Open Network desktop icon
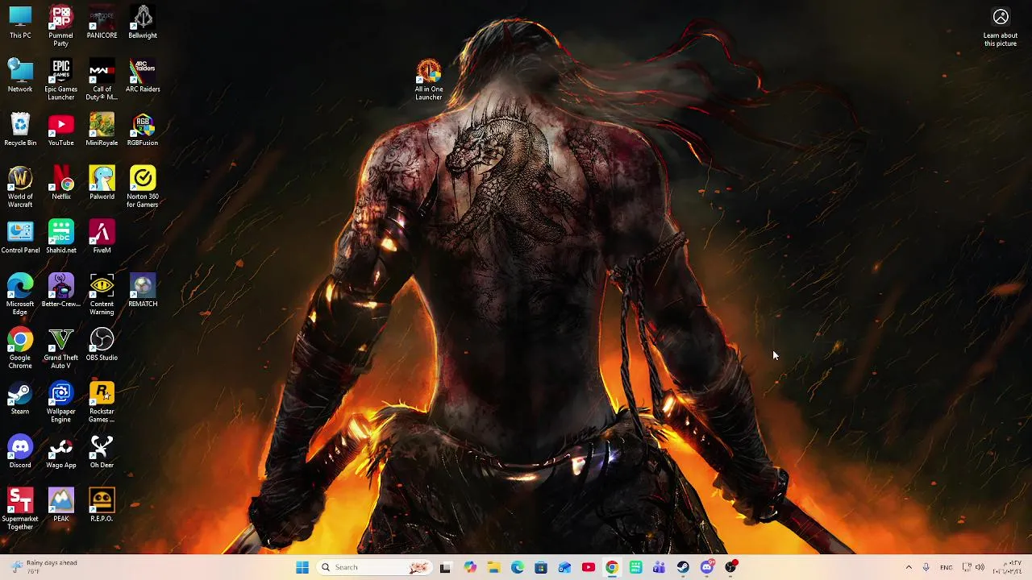 tap(20, 77)
